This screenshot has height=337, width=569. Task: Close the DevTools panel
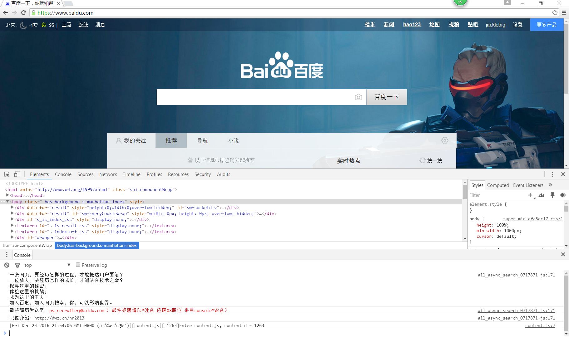(x=563, y=174)
